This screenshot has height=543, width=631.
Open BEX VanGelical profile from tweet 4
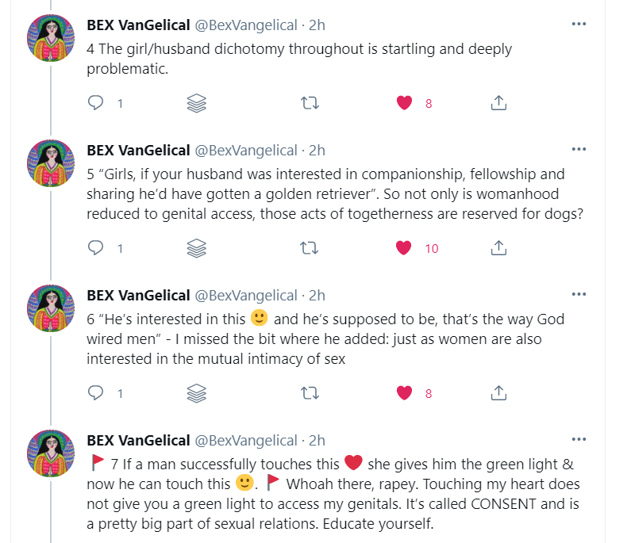pos(138,25)
